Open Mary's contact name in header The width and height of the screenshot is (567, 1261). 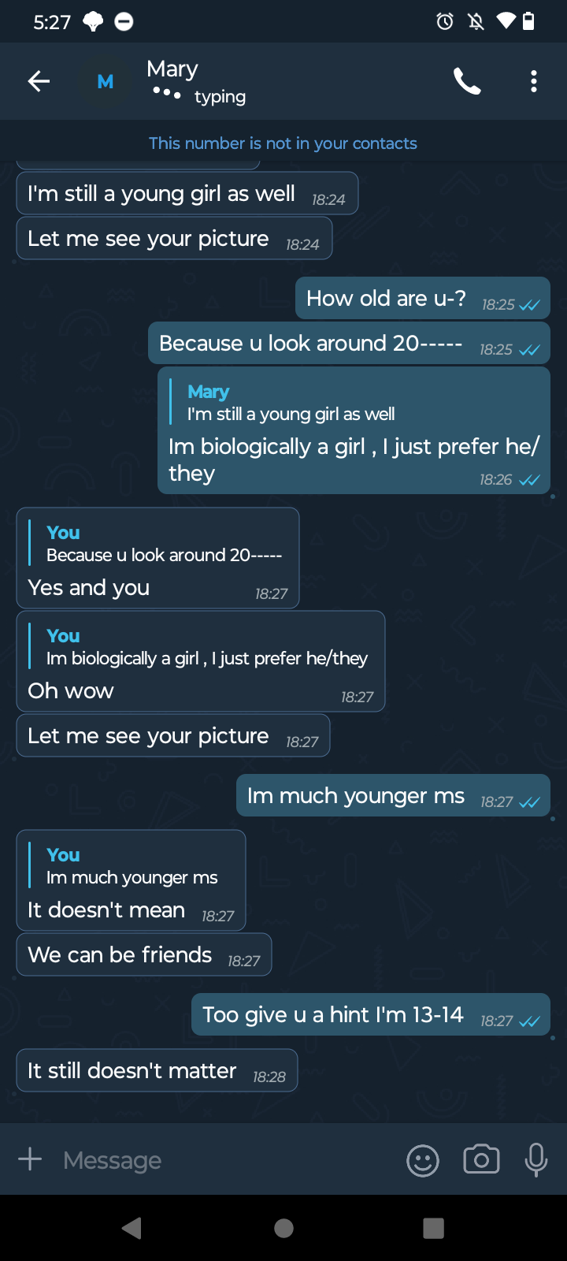172,69
